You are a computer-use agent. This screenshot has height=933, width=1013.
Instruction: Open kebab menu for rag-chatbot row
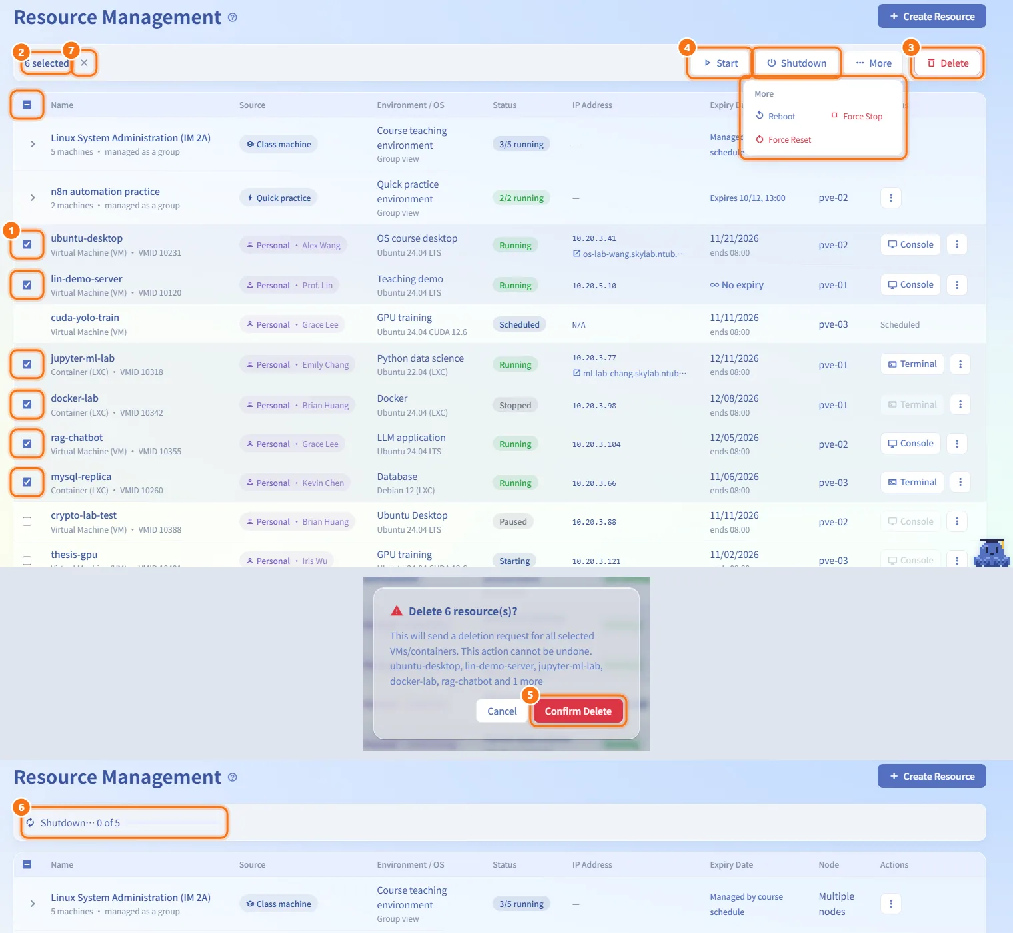coord(957,444)
